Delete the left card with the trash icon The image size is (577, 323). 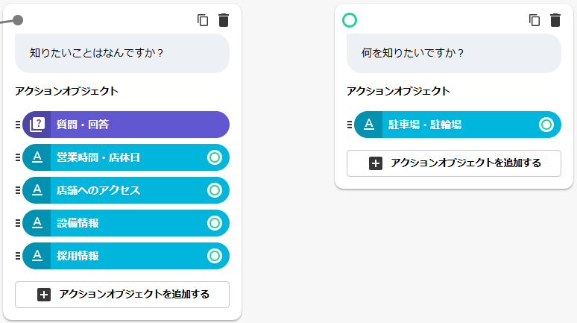(x=224, y=21)
